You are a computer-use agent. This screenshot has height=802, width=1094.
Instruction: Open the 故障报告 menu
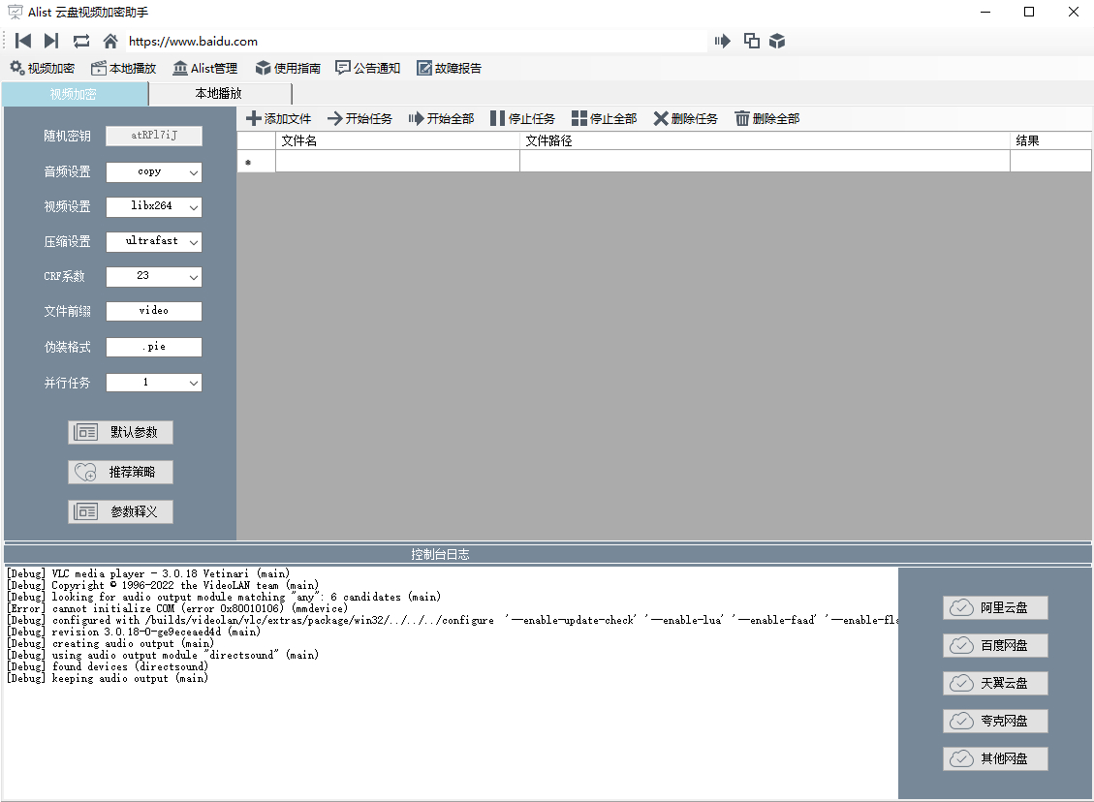tap(450, 68)
